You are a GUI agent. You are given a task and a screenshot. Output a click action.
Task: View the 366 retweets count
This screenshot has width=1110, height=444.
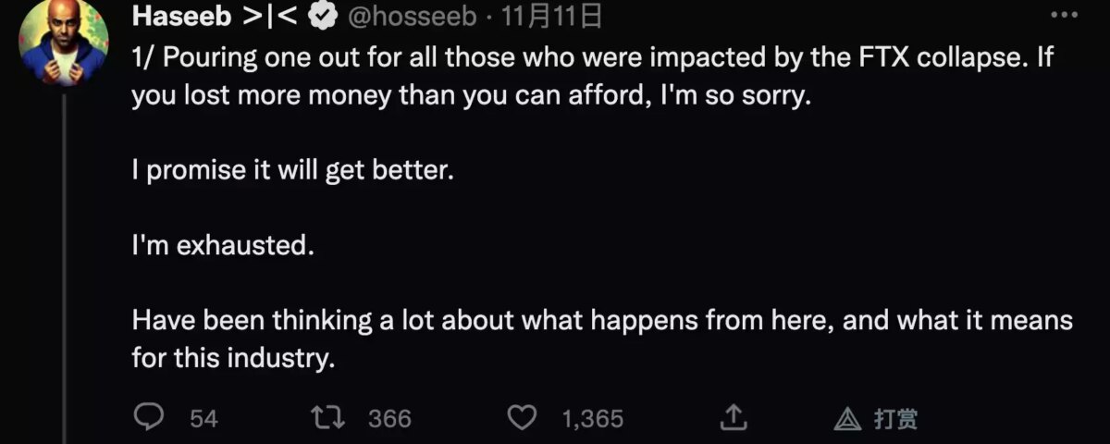[389, 419]
